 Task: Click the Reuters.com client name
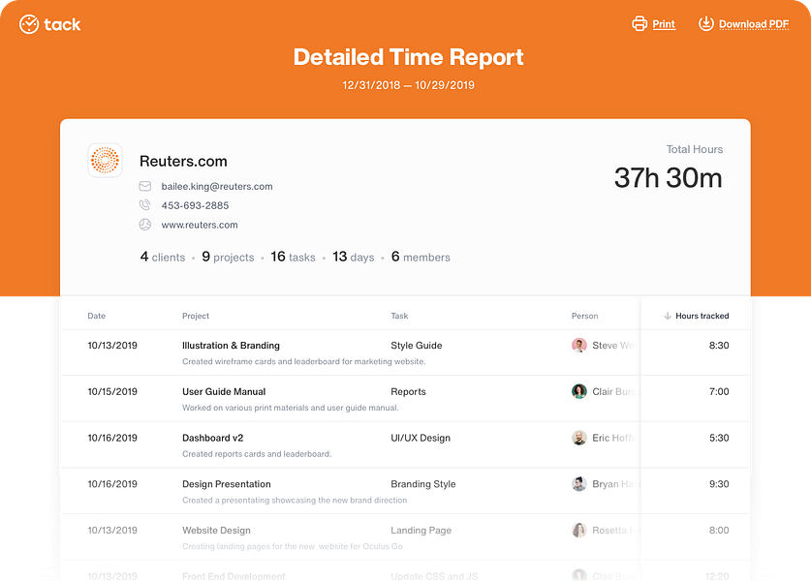(183, 162)
